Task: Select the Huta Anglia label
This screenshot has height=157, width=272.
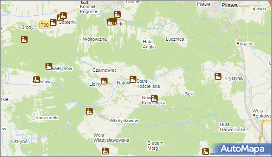Action: pos(149,44)
